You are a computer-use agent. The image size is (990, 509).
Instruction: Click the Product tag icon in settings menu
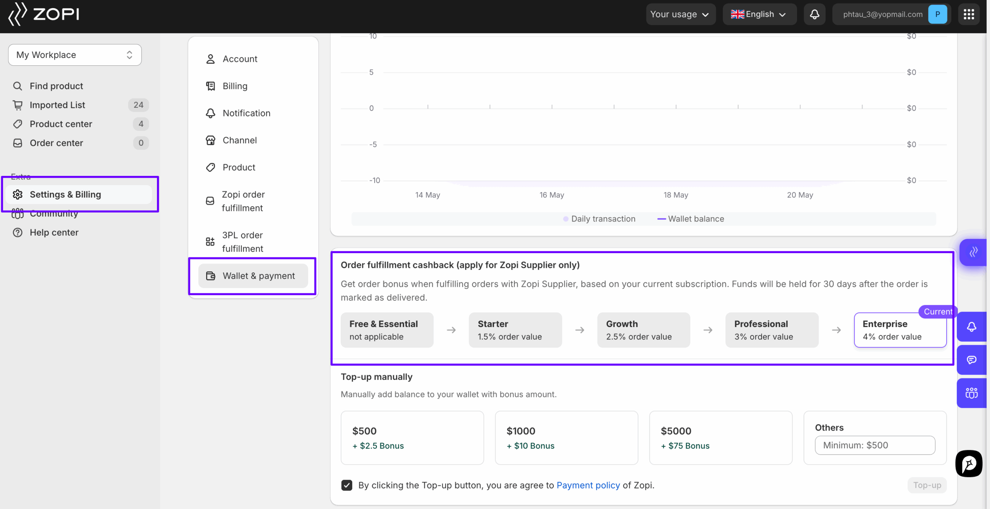click(x=210, y=167)
